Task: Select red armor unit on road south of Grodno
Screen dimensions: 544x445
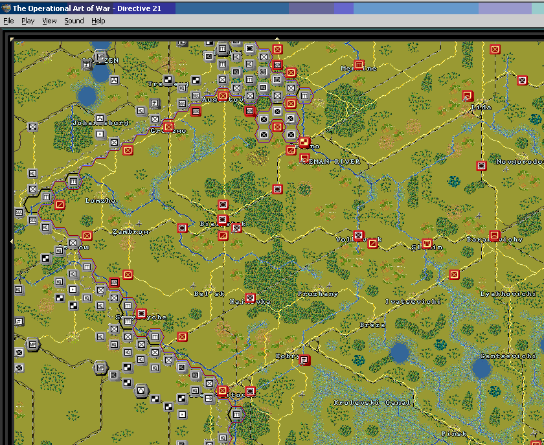Action: pos(277,189)
